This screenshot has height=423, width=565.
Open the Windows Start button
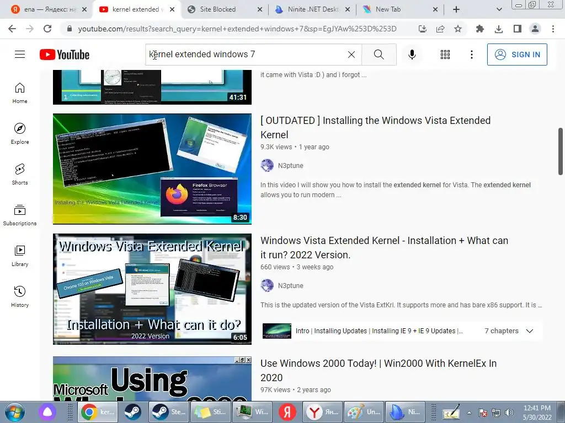[x=15, y=412]
